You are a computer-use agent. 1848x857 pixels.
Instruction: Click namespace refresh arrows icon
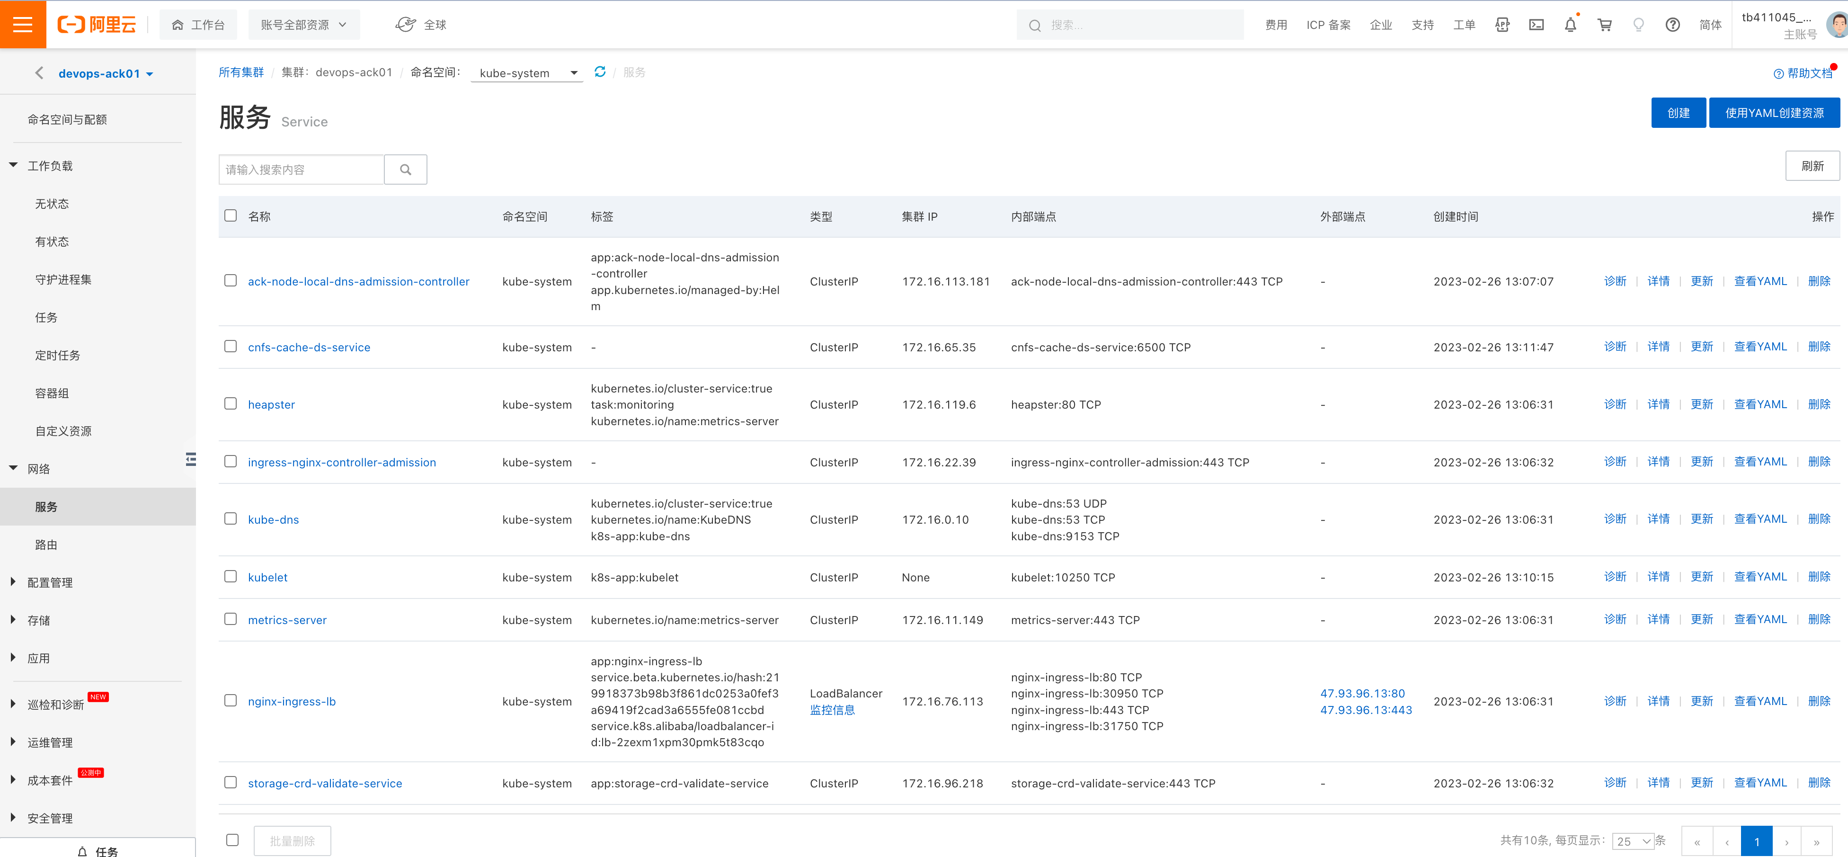600,72
